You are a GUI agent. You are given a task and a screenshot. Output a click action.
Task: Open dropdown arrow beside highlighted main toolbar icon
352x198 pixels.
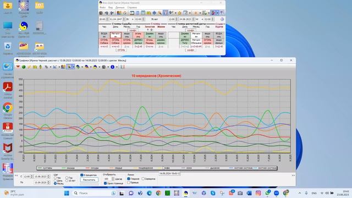click(x=217, y=13)
